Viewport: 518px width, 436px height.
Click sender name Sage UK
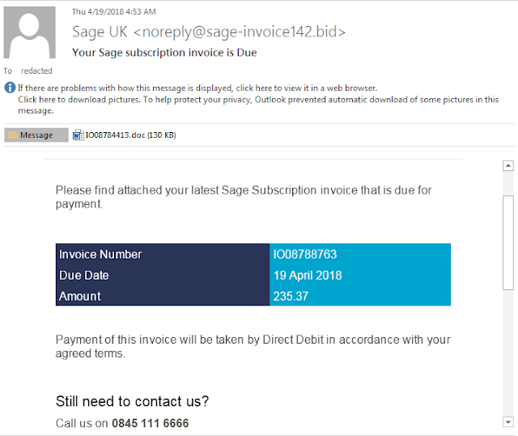(x=100, y=32)
